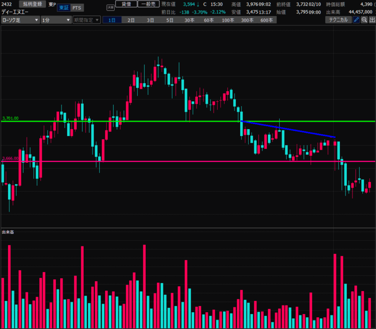
Task: Click the magnifier zoom icon
Action: click(x=364, y=20)
